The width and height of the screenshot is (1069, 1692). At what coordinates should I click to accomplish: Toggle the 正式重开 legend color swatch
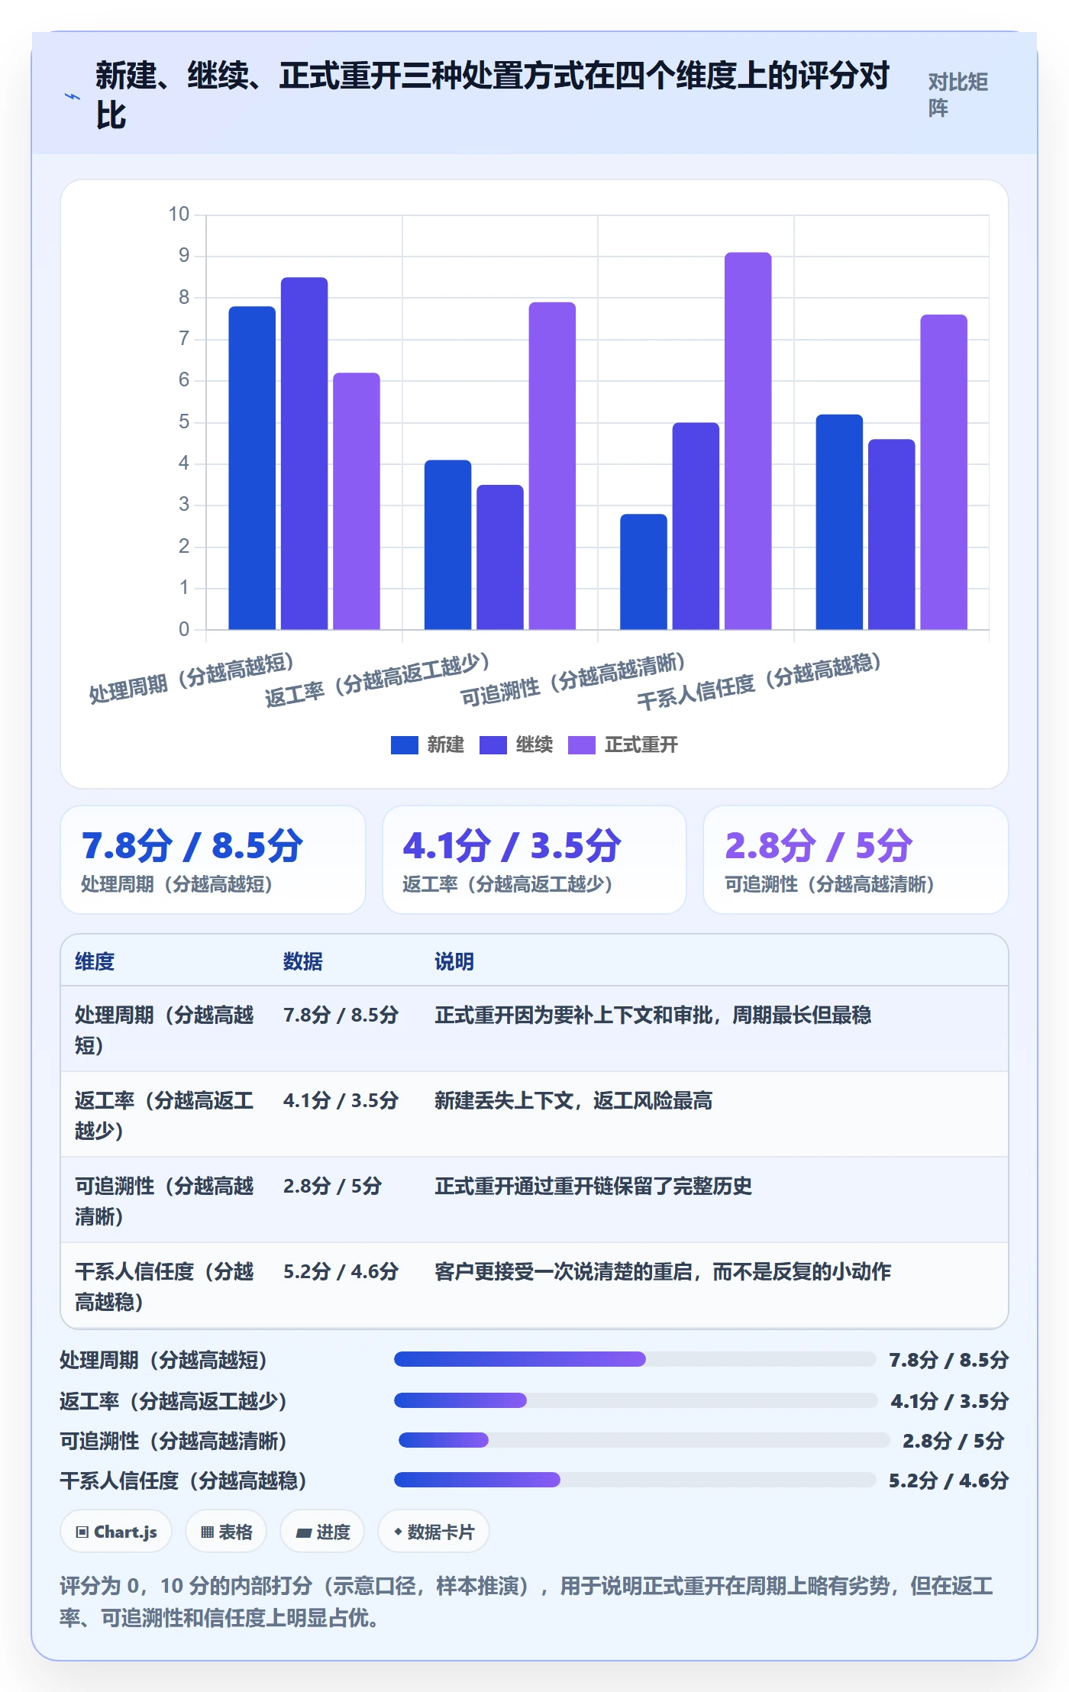pyautogui.click(x=581, y=744)
